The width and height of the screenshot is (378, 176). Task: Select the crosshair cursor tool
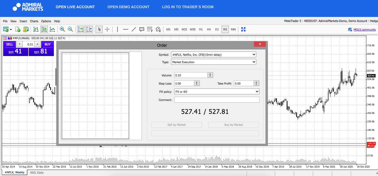click(107, 29)
